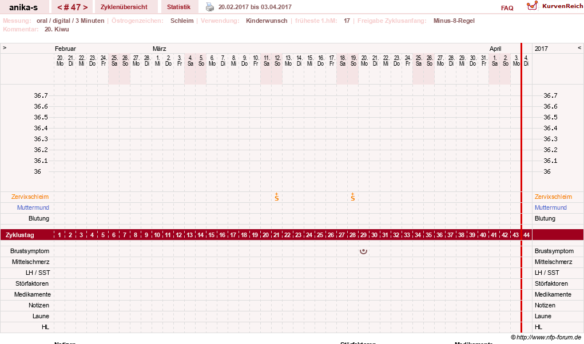This screenshot has width=584, height=344.
Task: Select the cervical mucus S+ marker on cycle day 28
Action: click(x=353, y=197)
